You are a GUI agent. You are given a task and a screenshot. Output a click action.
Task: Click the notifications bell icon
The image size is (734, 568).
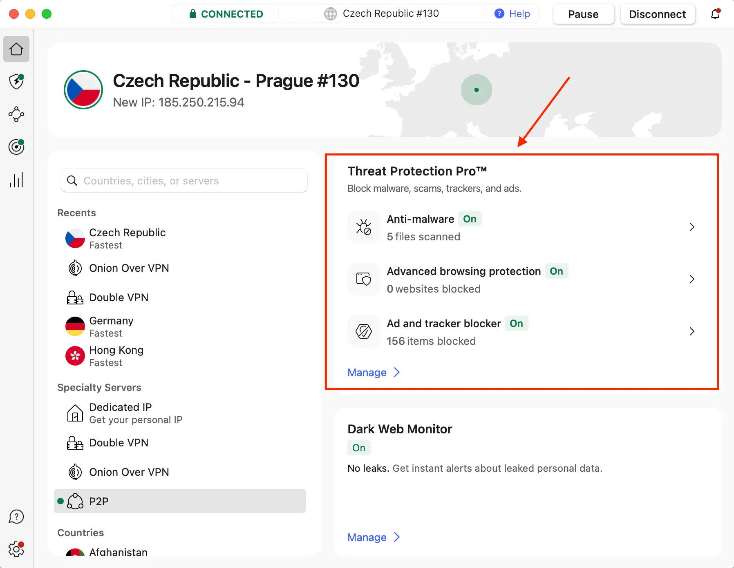(715, 14)
